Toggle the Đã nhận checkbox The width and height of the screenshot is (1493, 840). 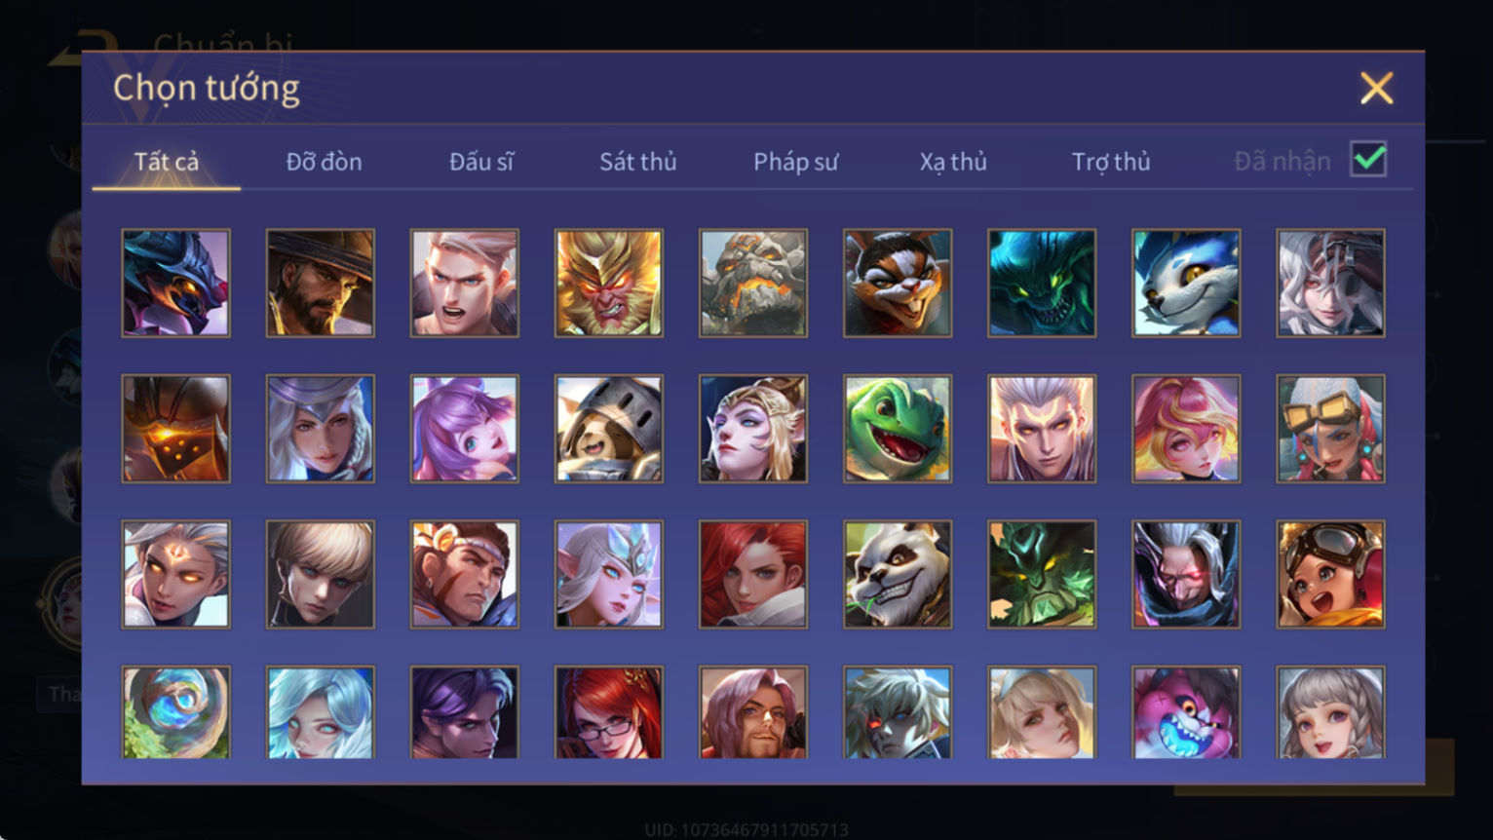[1368, 159]
